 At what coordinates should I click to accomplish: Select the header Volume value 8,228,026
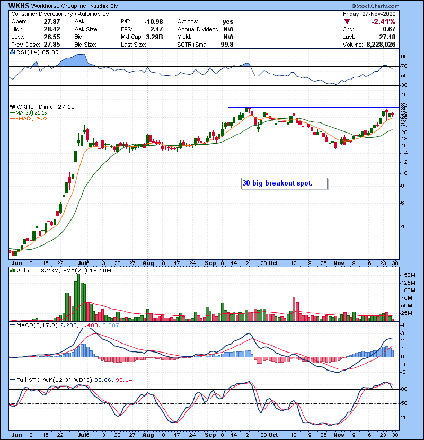click(x=381, y=45)
